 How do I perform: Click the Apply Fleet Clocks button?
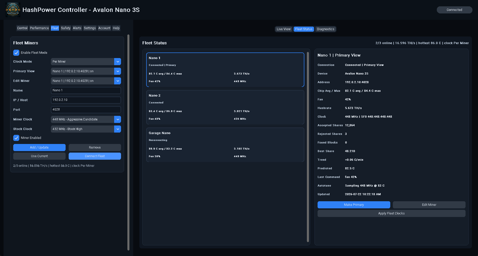tap(392, 213)
